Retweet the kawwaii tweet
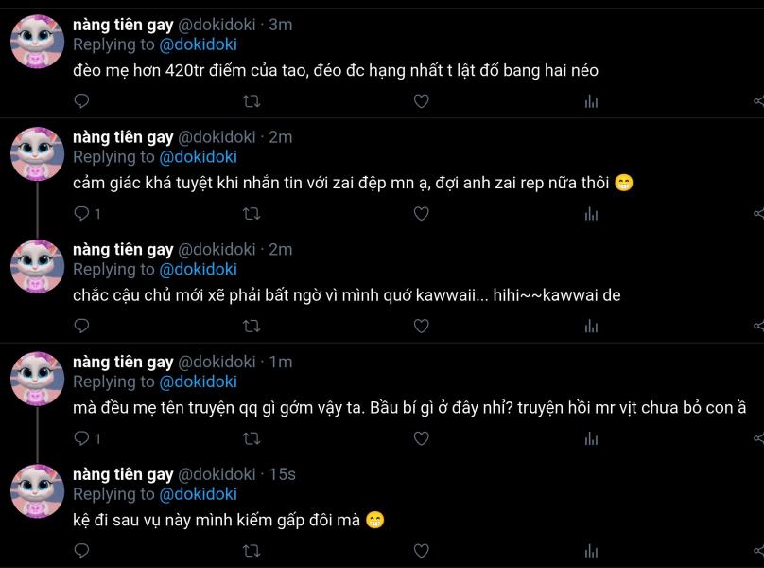 [252, 326]
